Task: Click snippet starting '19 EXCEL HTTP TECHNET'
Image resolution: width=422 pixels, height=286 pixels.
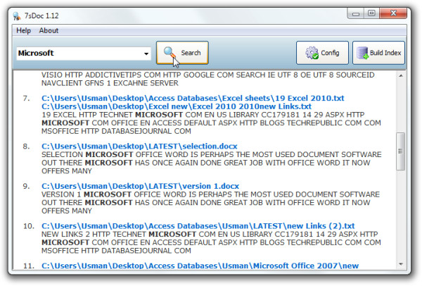Action: 211,123
